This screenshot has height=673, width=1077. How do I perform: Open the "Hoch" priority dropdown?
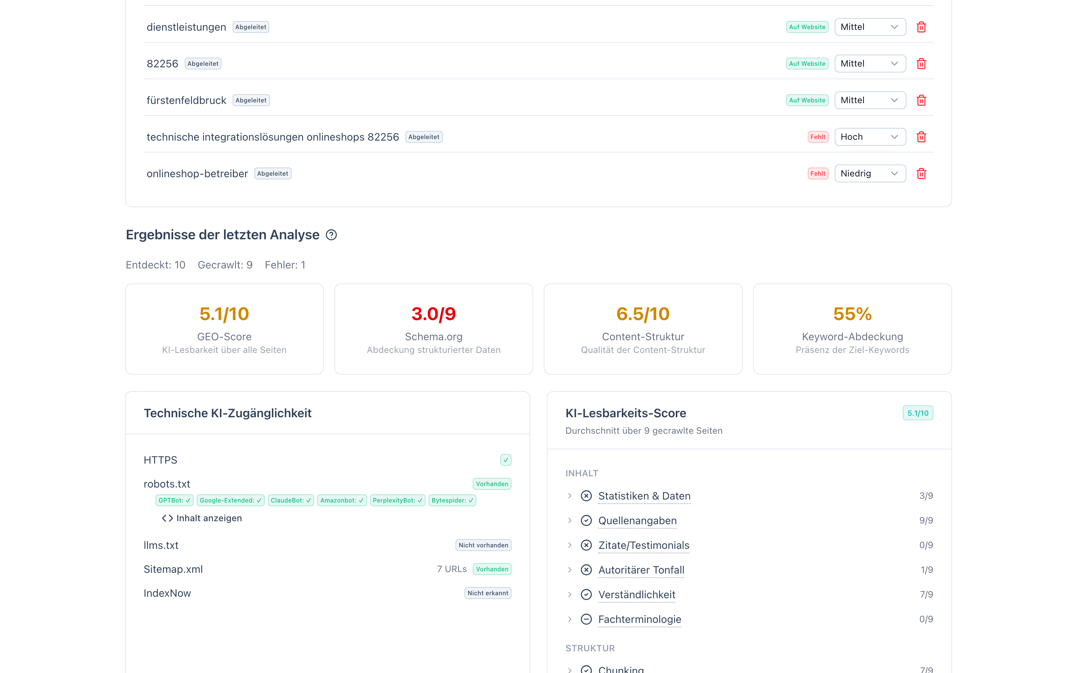[870, 136]
